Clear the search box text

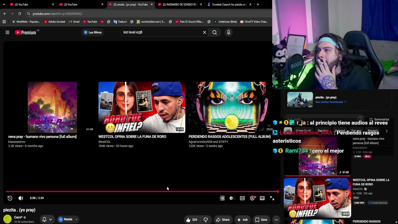click(205, 32)
